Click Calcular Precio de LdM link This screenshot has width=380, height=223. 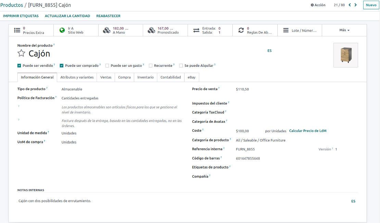pos(308,131)
